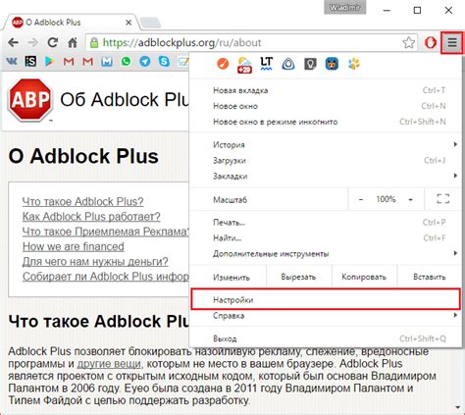Image resolution: width=465 pixels, height=415 pixels.
Task: Open the Skype bookmark icon
Action: (x=164, y=61)
